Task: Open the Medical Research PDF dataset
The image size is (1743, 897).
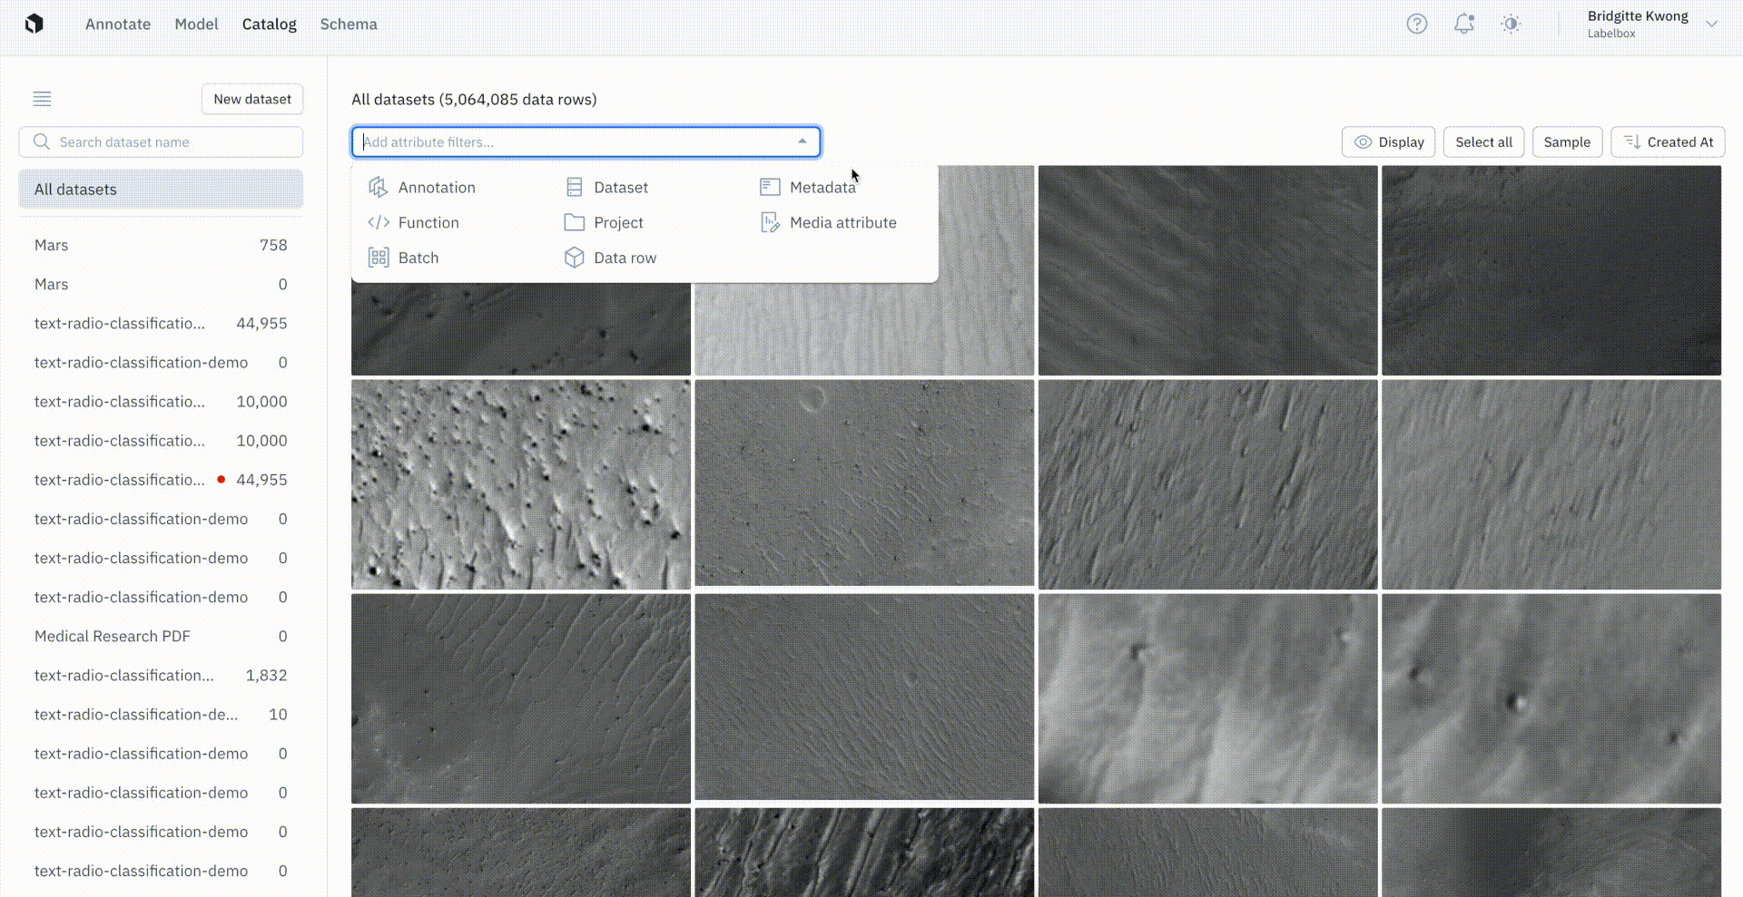Action: [x=161, y=636]
